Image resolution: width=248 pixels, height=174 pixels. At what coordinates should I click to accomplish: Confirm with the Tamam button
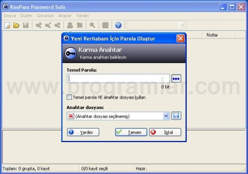point(131,132)
